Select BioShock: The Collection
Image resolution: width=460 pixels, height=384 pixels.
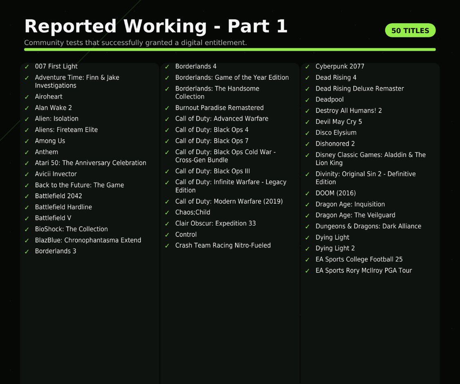pyautogui.click(x=71, y=229)
